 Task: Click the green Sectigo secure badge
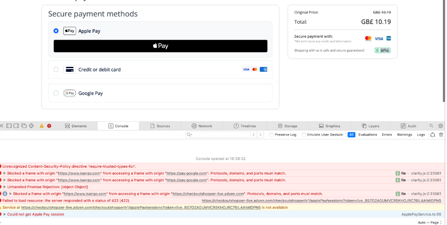click(382, 50)
